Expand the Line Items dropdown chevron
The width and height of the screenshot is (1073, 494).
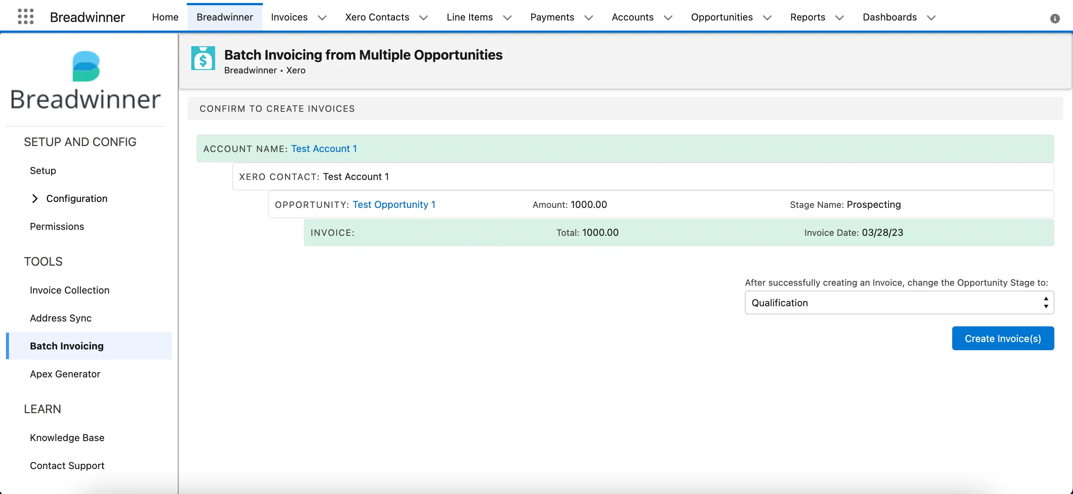[x=507, y=18]
